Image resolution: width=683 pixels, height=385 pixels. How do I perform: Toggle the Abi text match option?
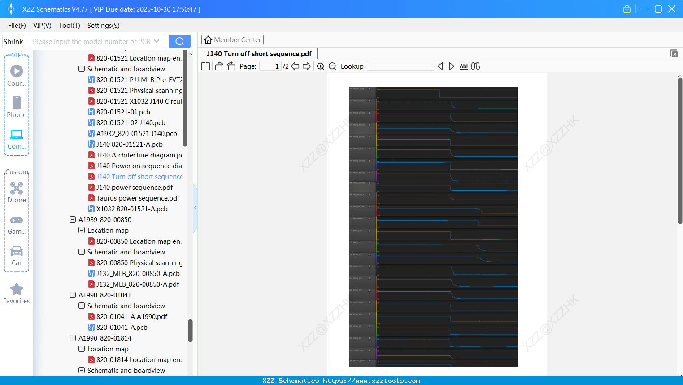coord(464,66)
